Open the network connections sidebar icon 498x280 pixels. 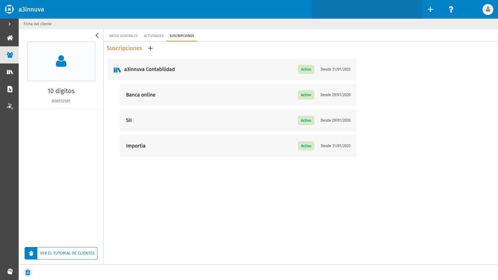(x=10, y=106)
